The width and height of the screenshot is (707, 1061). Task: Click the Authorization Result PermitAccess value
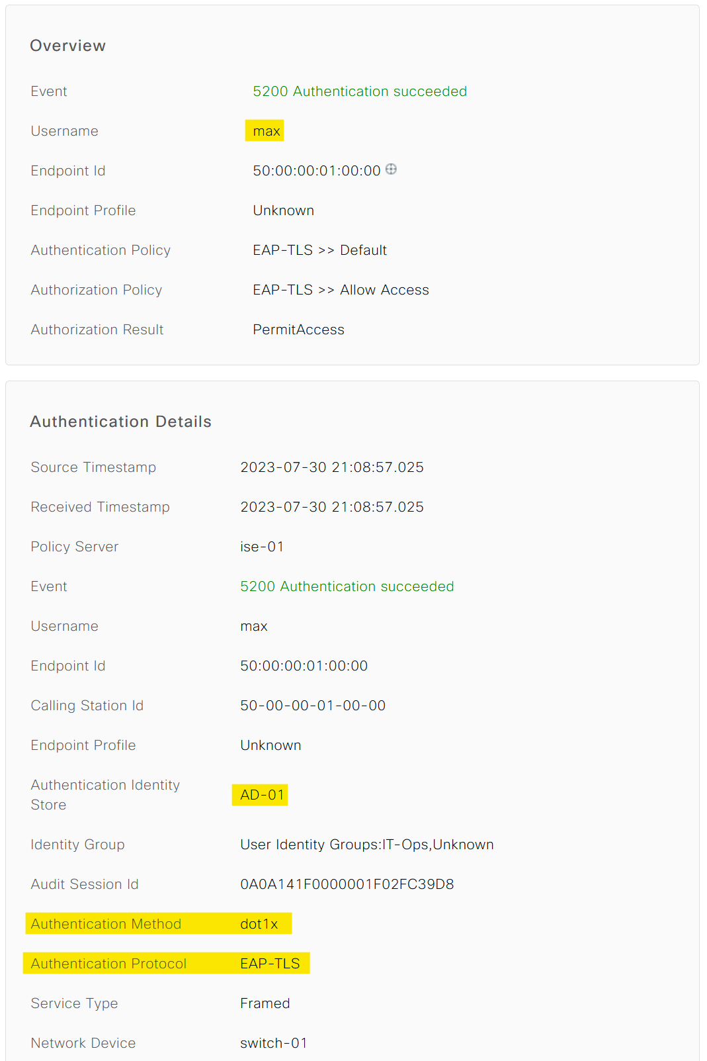pos(298,329)
